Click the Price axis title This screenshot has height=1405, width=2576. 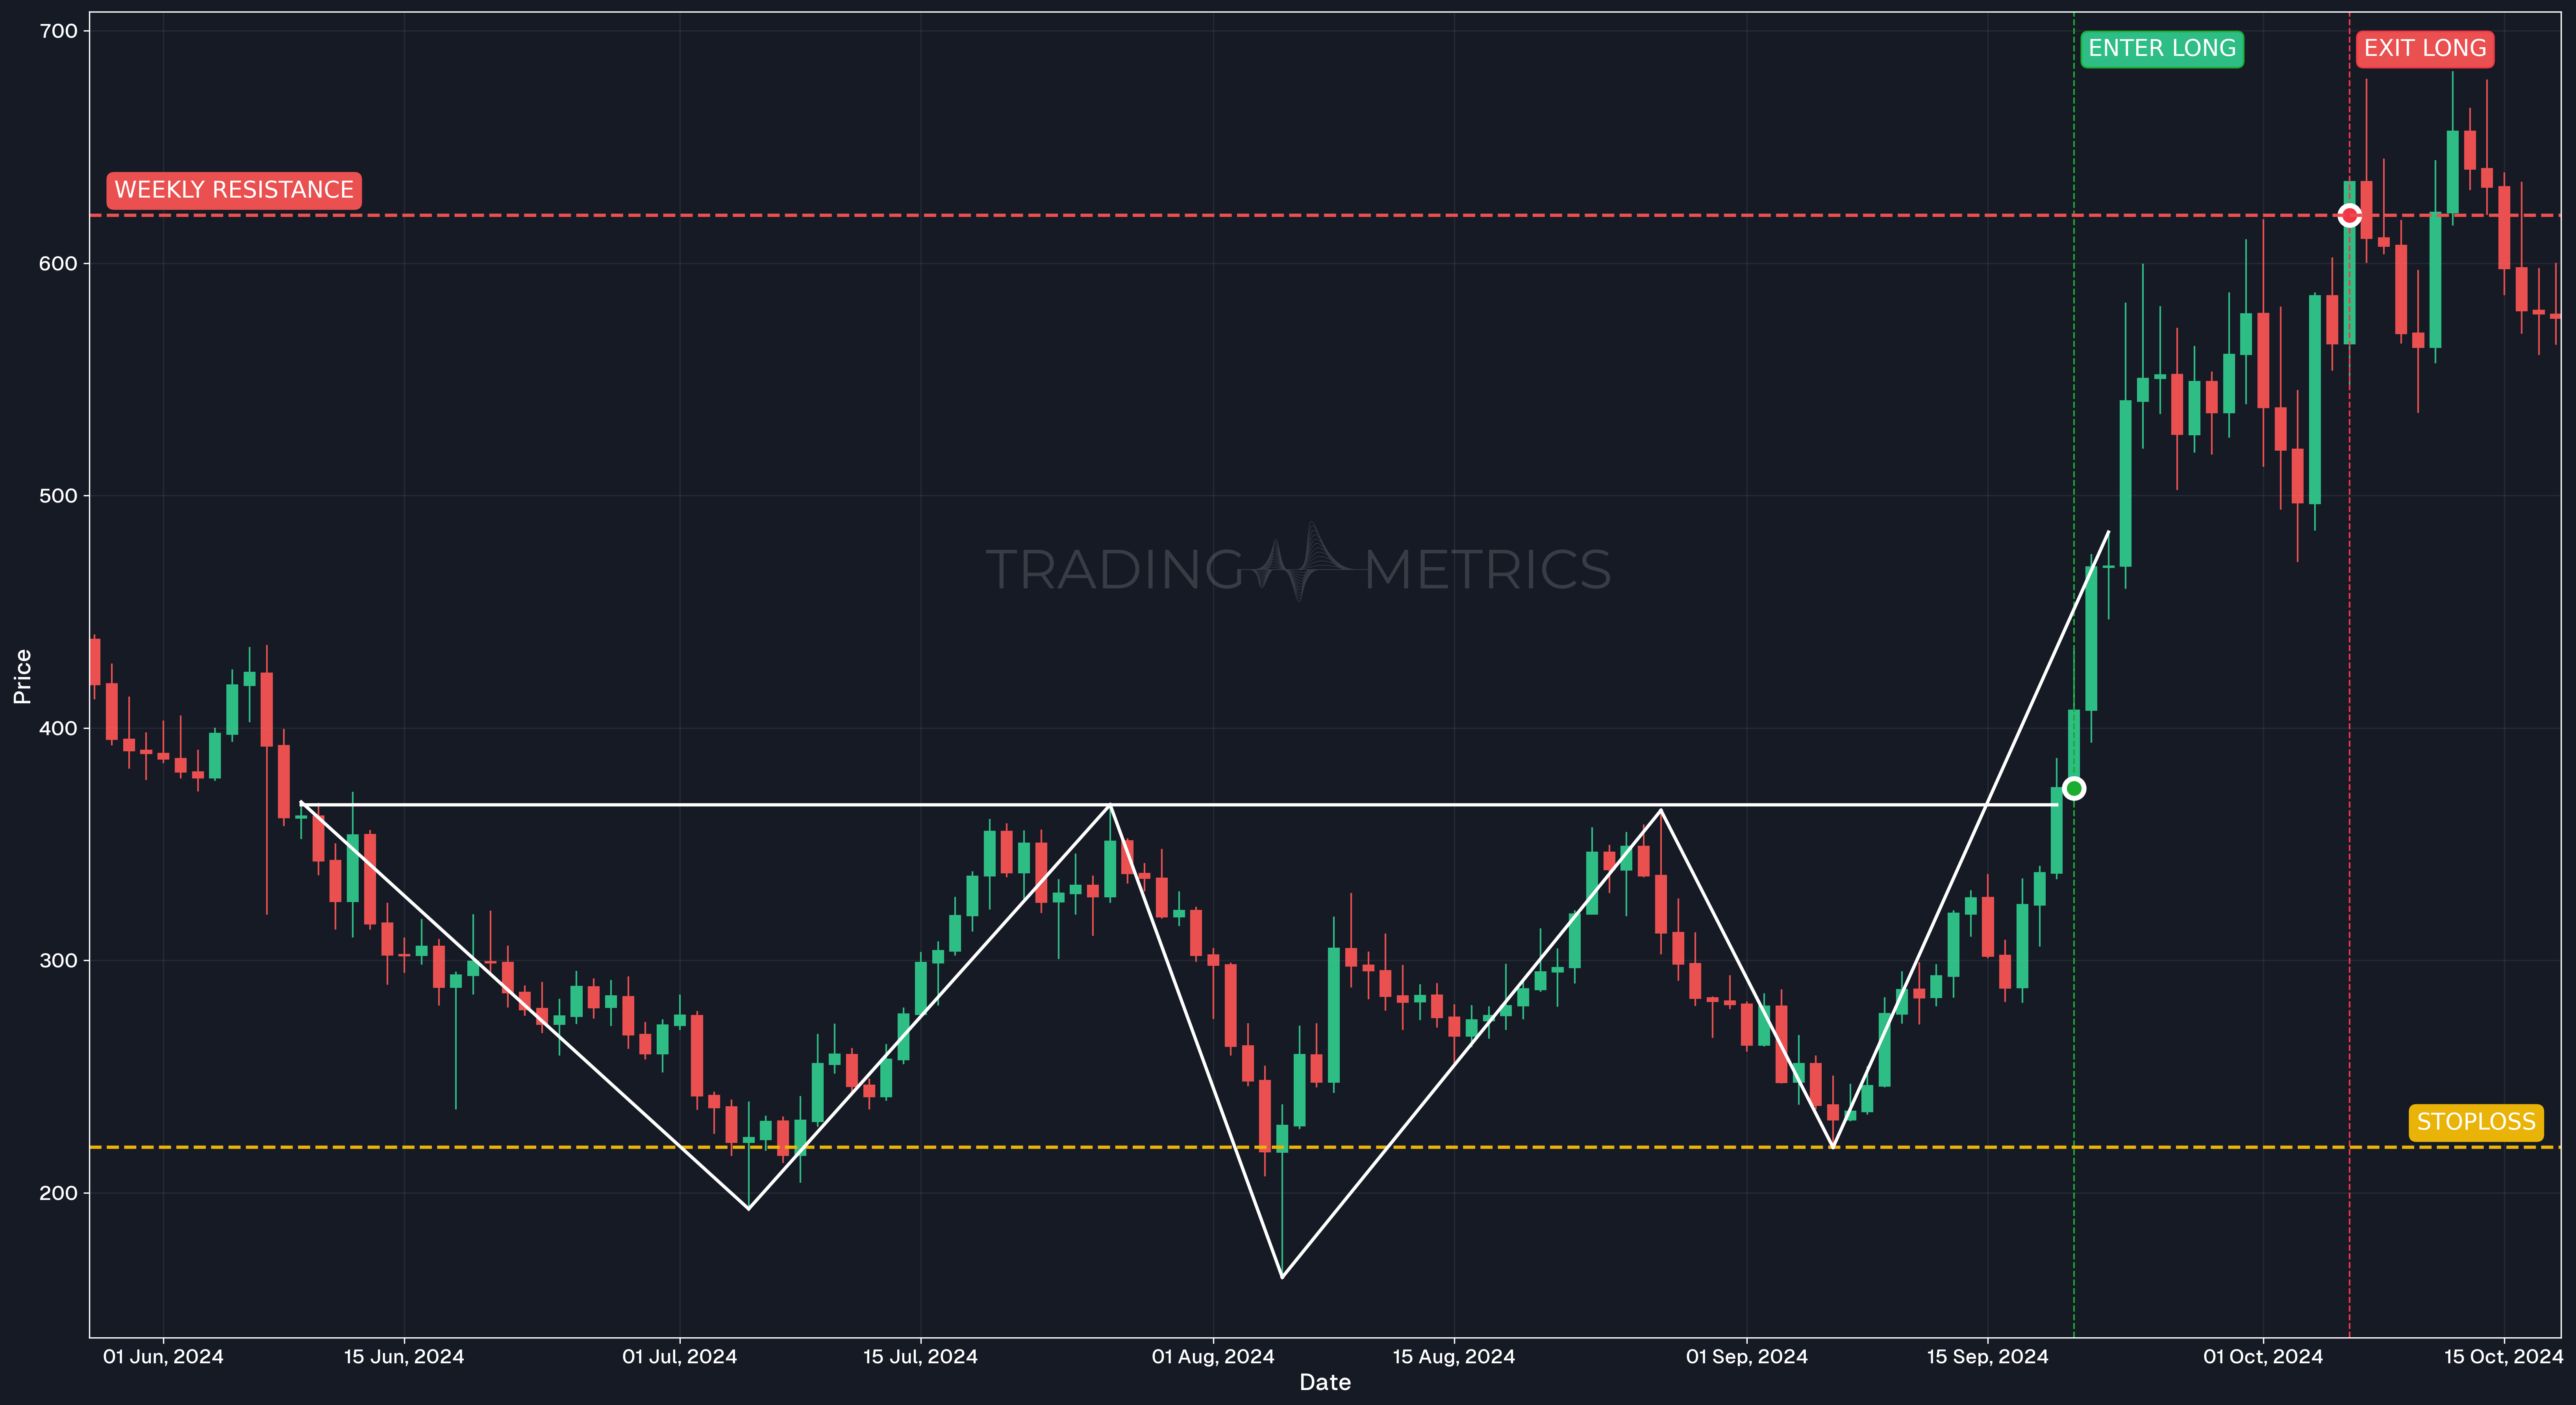point(22,677)
